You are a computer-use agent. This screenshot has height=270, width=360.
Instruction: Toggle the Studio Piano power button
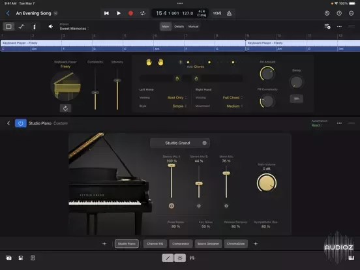[21, 123]
